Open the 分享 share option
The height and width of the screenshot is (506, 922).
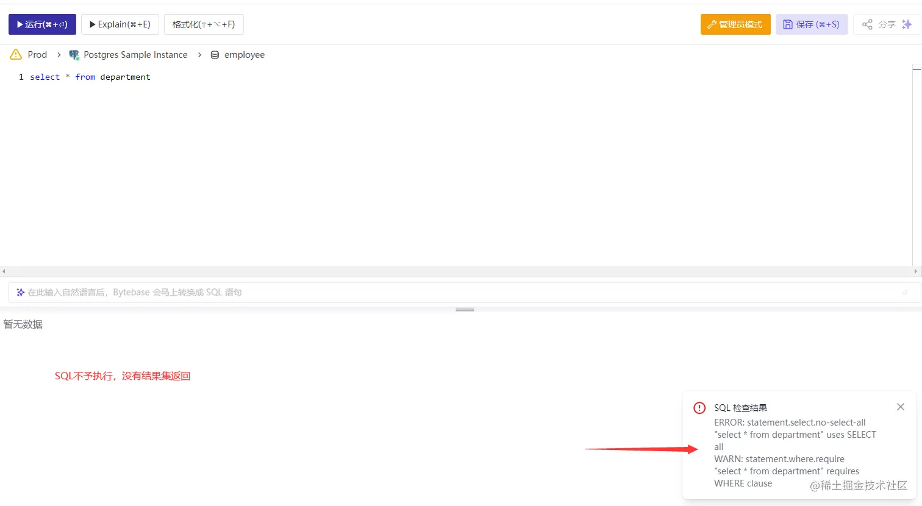[x=887, y=24]
